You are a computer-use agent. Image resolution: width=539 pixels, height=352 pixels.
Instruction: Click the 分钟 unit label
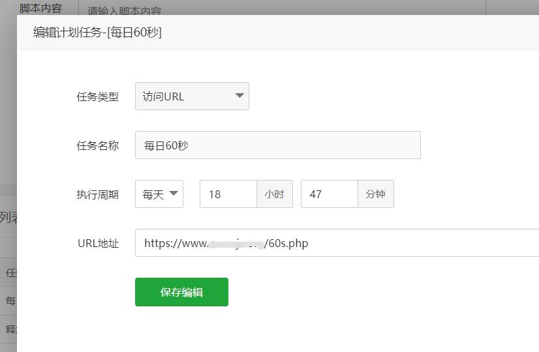click(376, 194)
